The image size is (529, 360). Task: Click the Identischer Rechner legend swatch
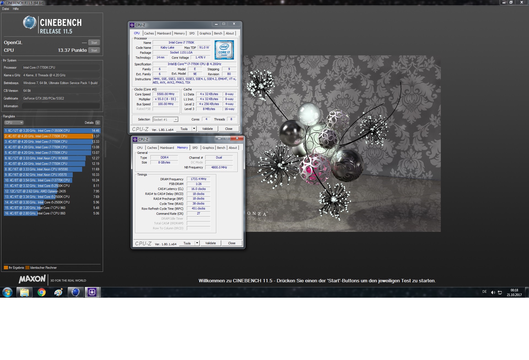(x=27, y=268)
